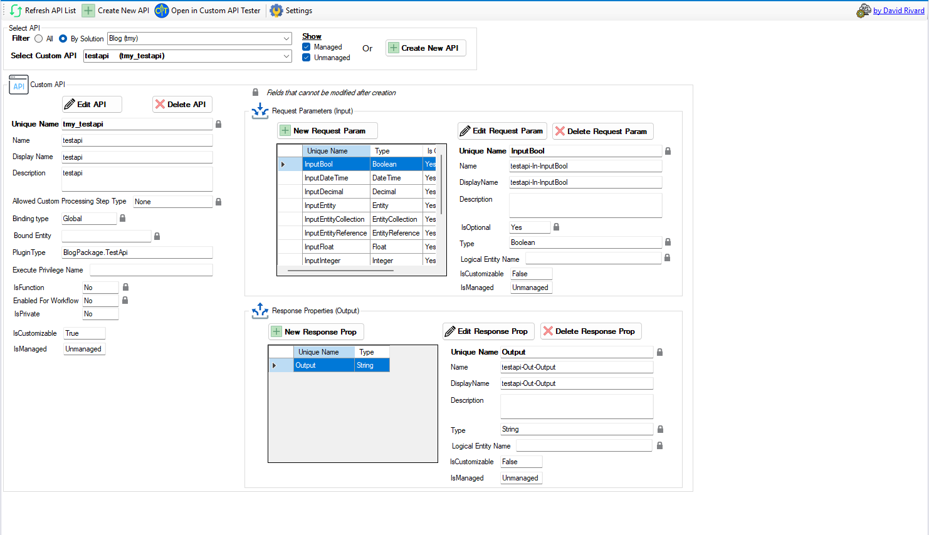Select the InputDateTime row
The height and width of the screenshot is (535, 929).
[357, 178]
